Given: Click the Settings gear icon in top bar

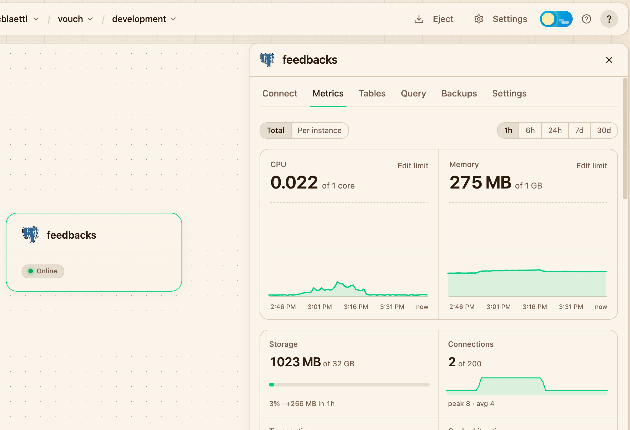Looking at the screenshot, I should click(x=478, y=19).
